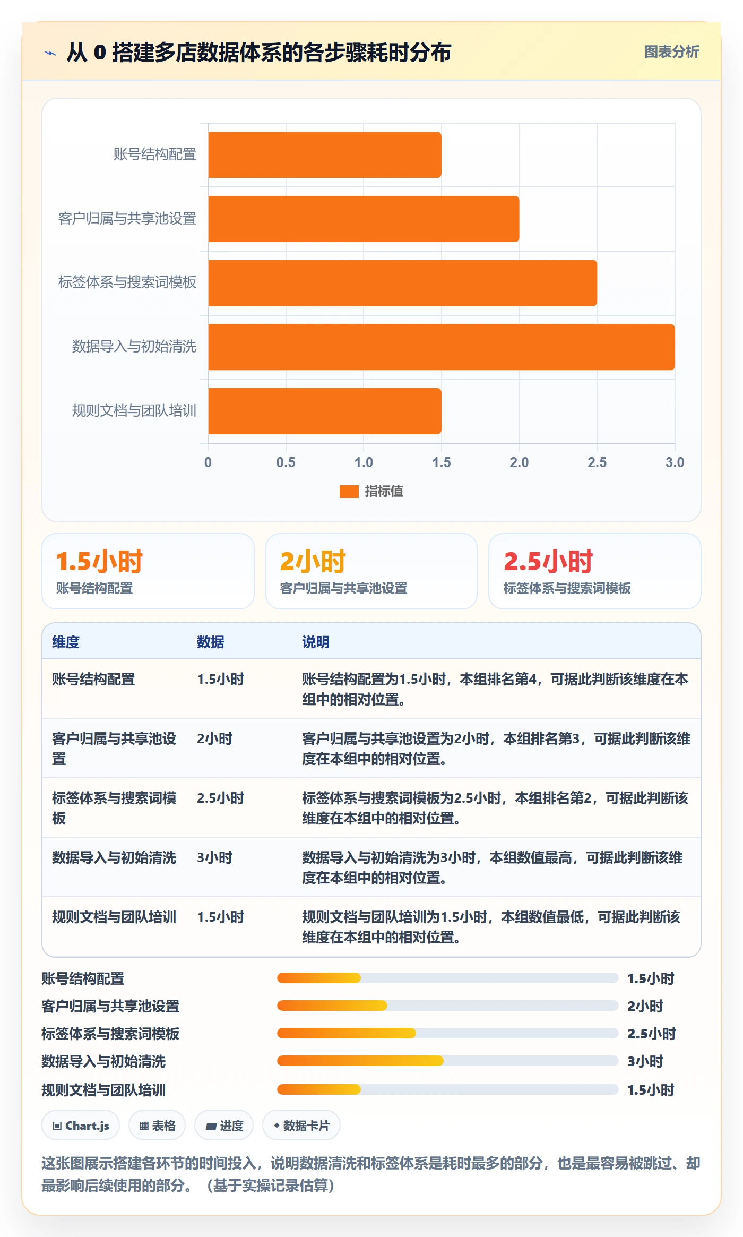Click the 3小时 value beside the progress bars

click(645, 1061)
